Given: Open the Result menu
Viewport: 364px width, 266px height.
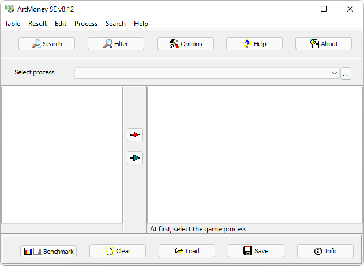Looking at the screenshot, I should click(x=37, y=24).
